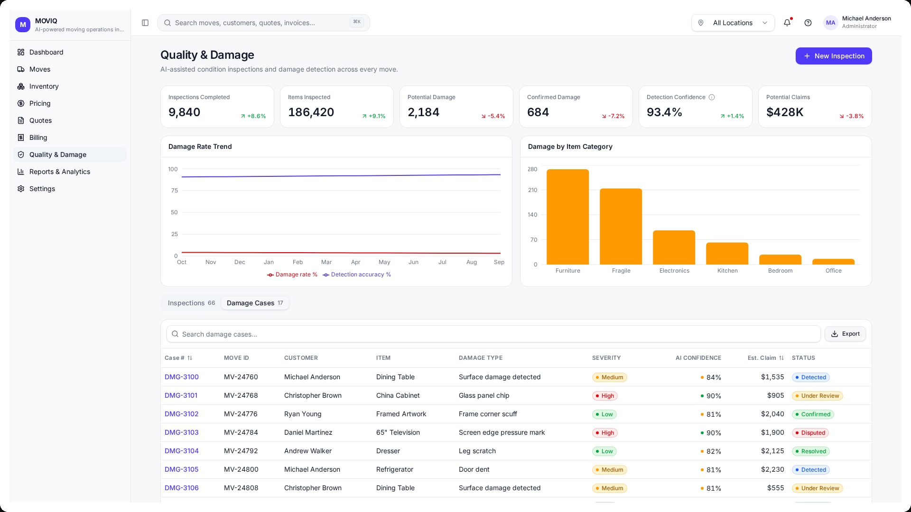Navigate to Quotes

pos(70,120)
